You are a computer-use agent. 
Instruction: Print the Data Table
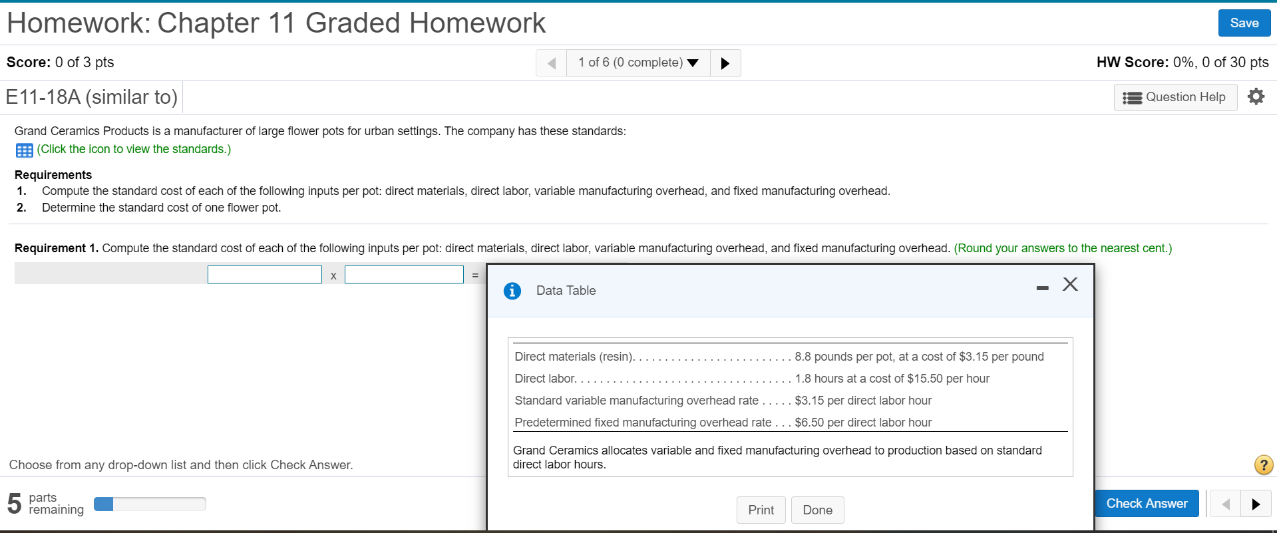click(x=761, y=510)
